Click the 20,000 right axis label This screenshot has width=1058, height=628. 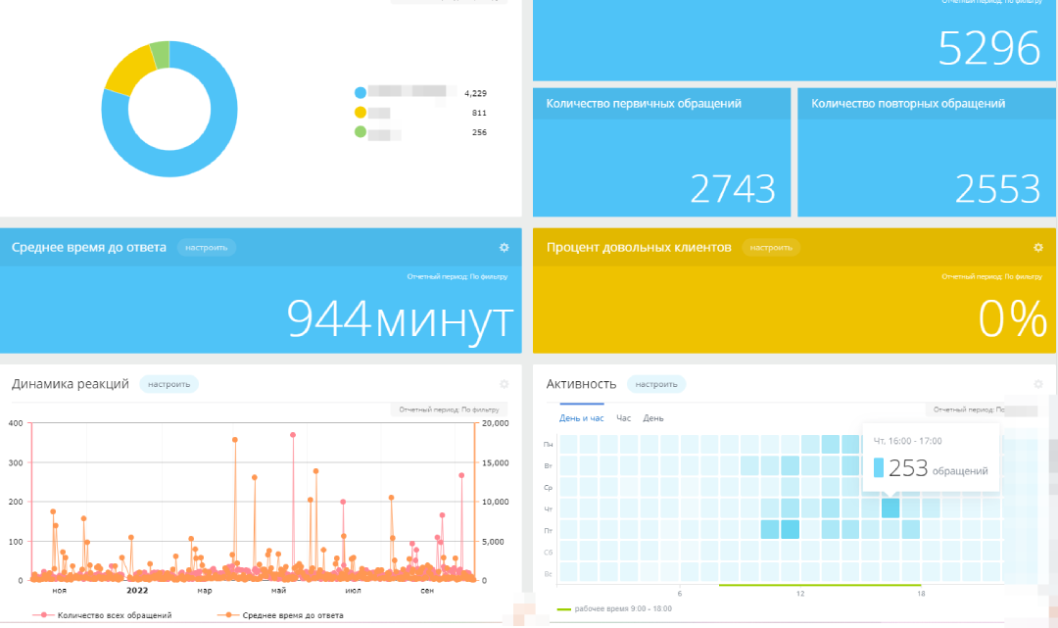pos(496,423)
